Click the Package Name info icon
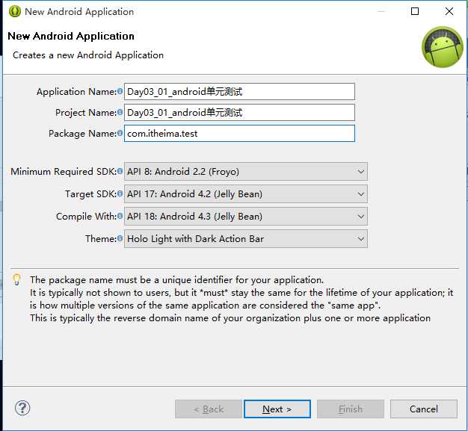Screen dimensions: 468x431 tap(120, 133)
